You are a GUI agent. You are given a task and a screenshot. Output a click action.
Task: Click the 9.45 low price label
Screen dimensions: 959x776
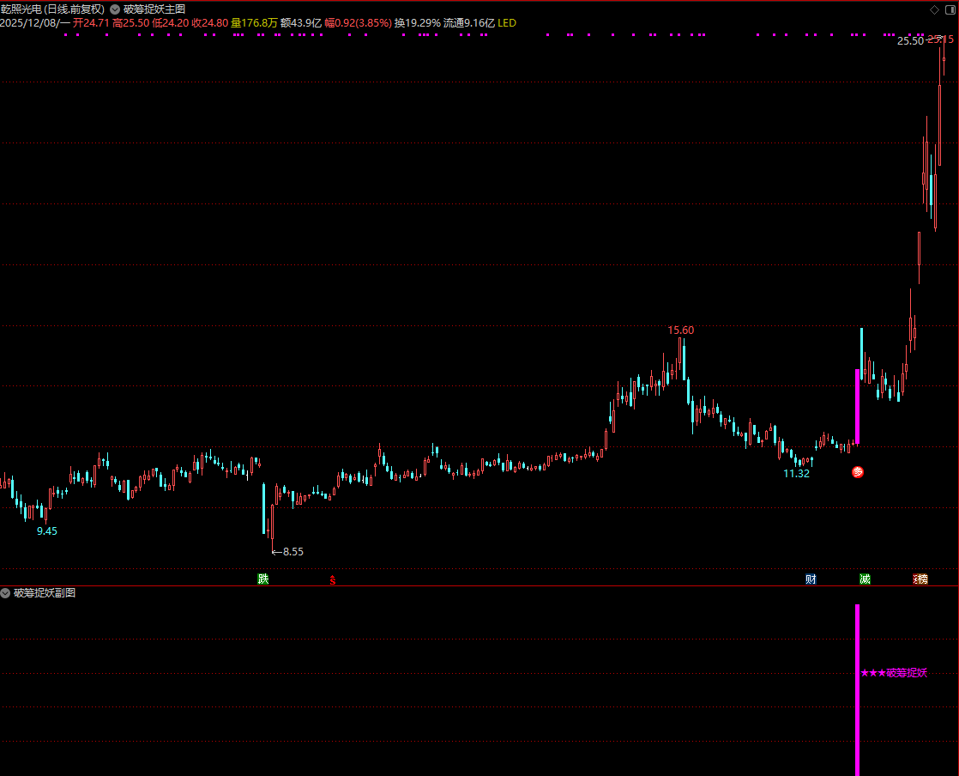pos(46,531)
